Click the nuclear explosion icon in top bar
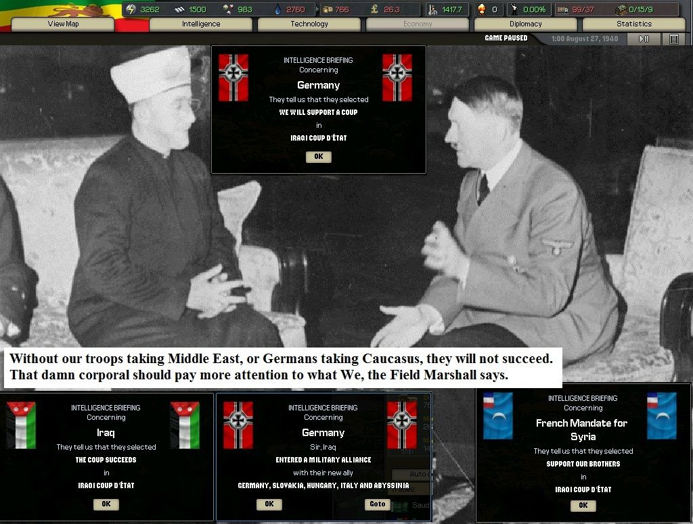 tap(481, 9)
